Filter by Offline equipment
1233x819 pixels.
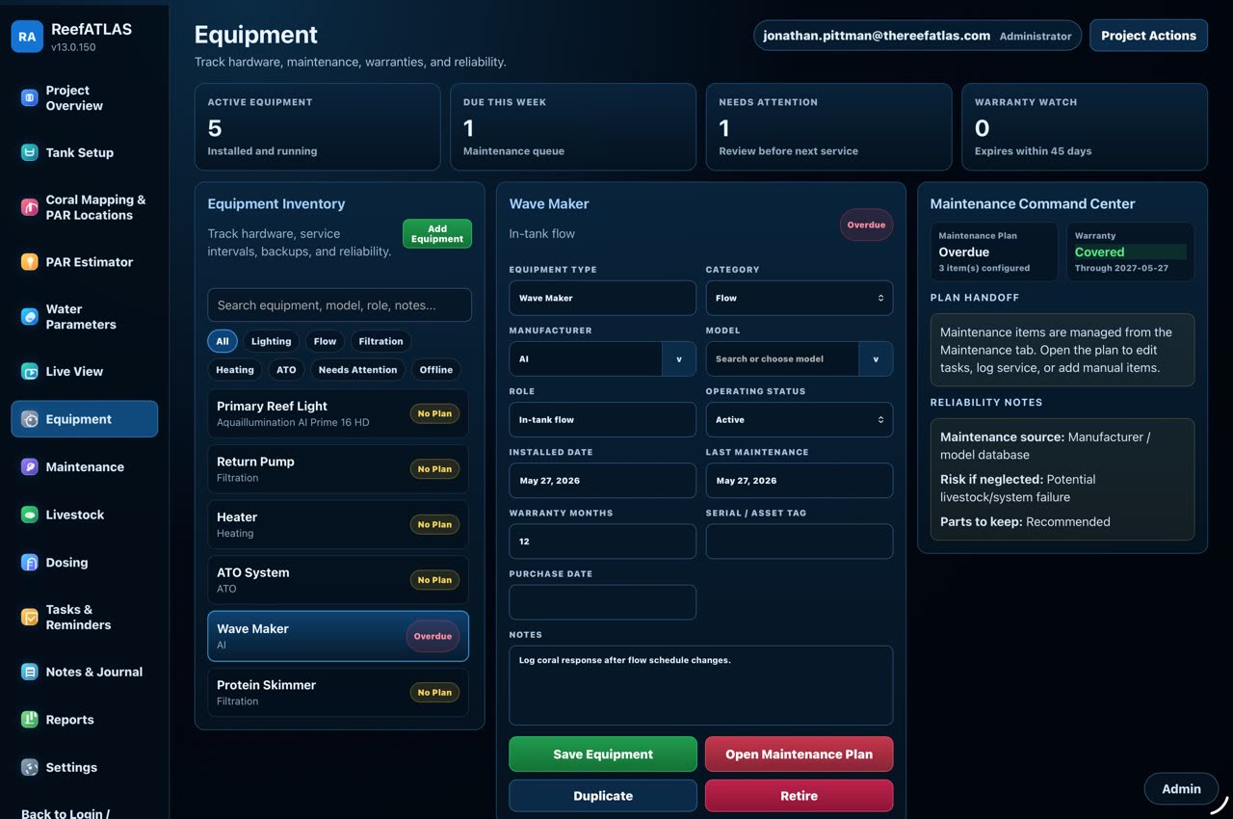(x=436, y=369)
